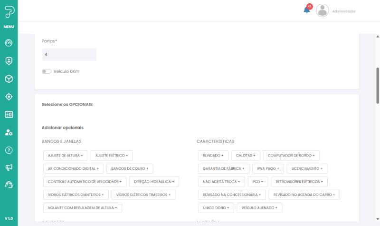Add the BLINDADO characteristic
This screenshot has width=380, height=226.
coord(213,156)
